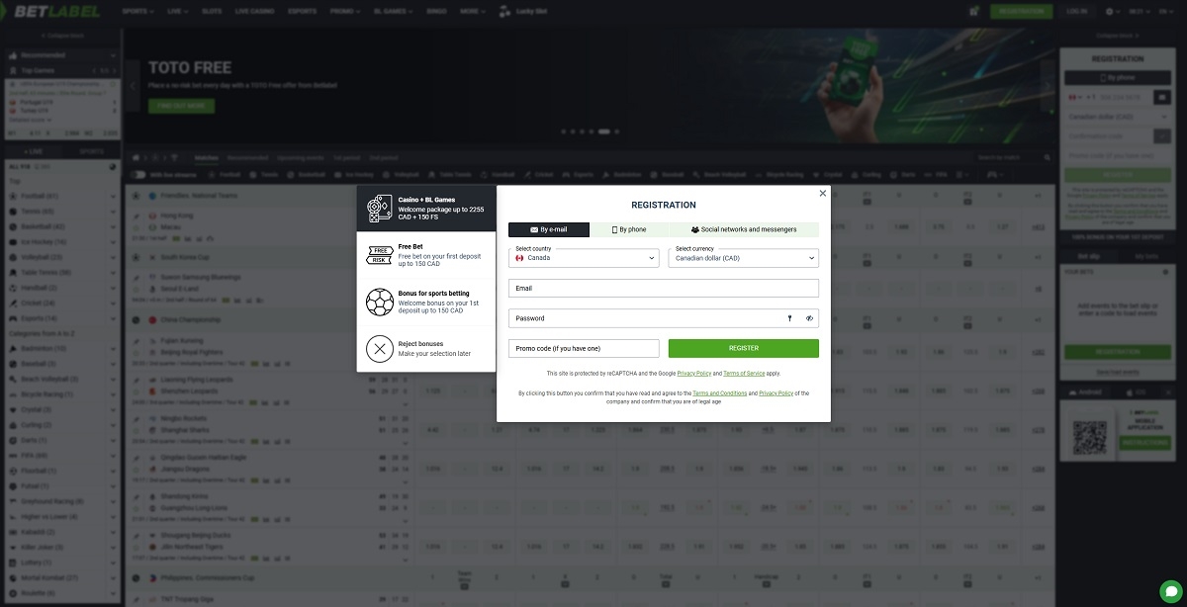This screenshot has height=607, width=1187.
Task: Open the Terms of Service link
Action: tap(744, 374)
